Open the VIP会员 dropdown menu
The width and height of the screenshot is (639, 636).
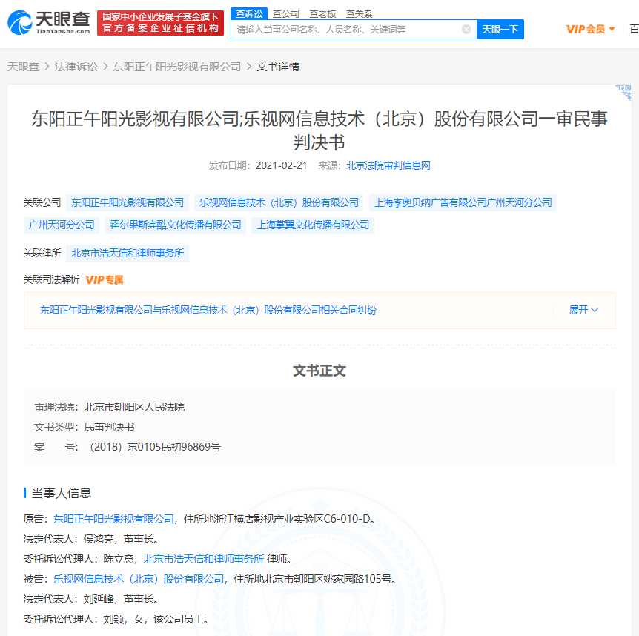pos(590,30)
